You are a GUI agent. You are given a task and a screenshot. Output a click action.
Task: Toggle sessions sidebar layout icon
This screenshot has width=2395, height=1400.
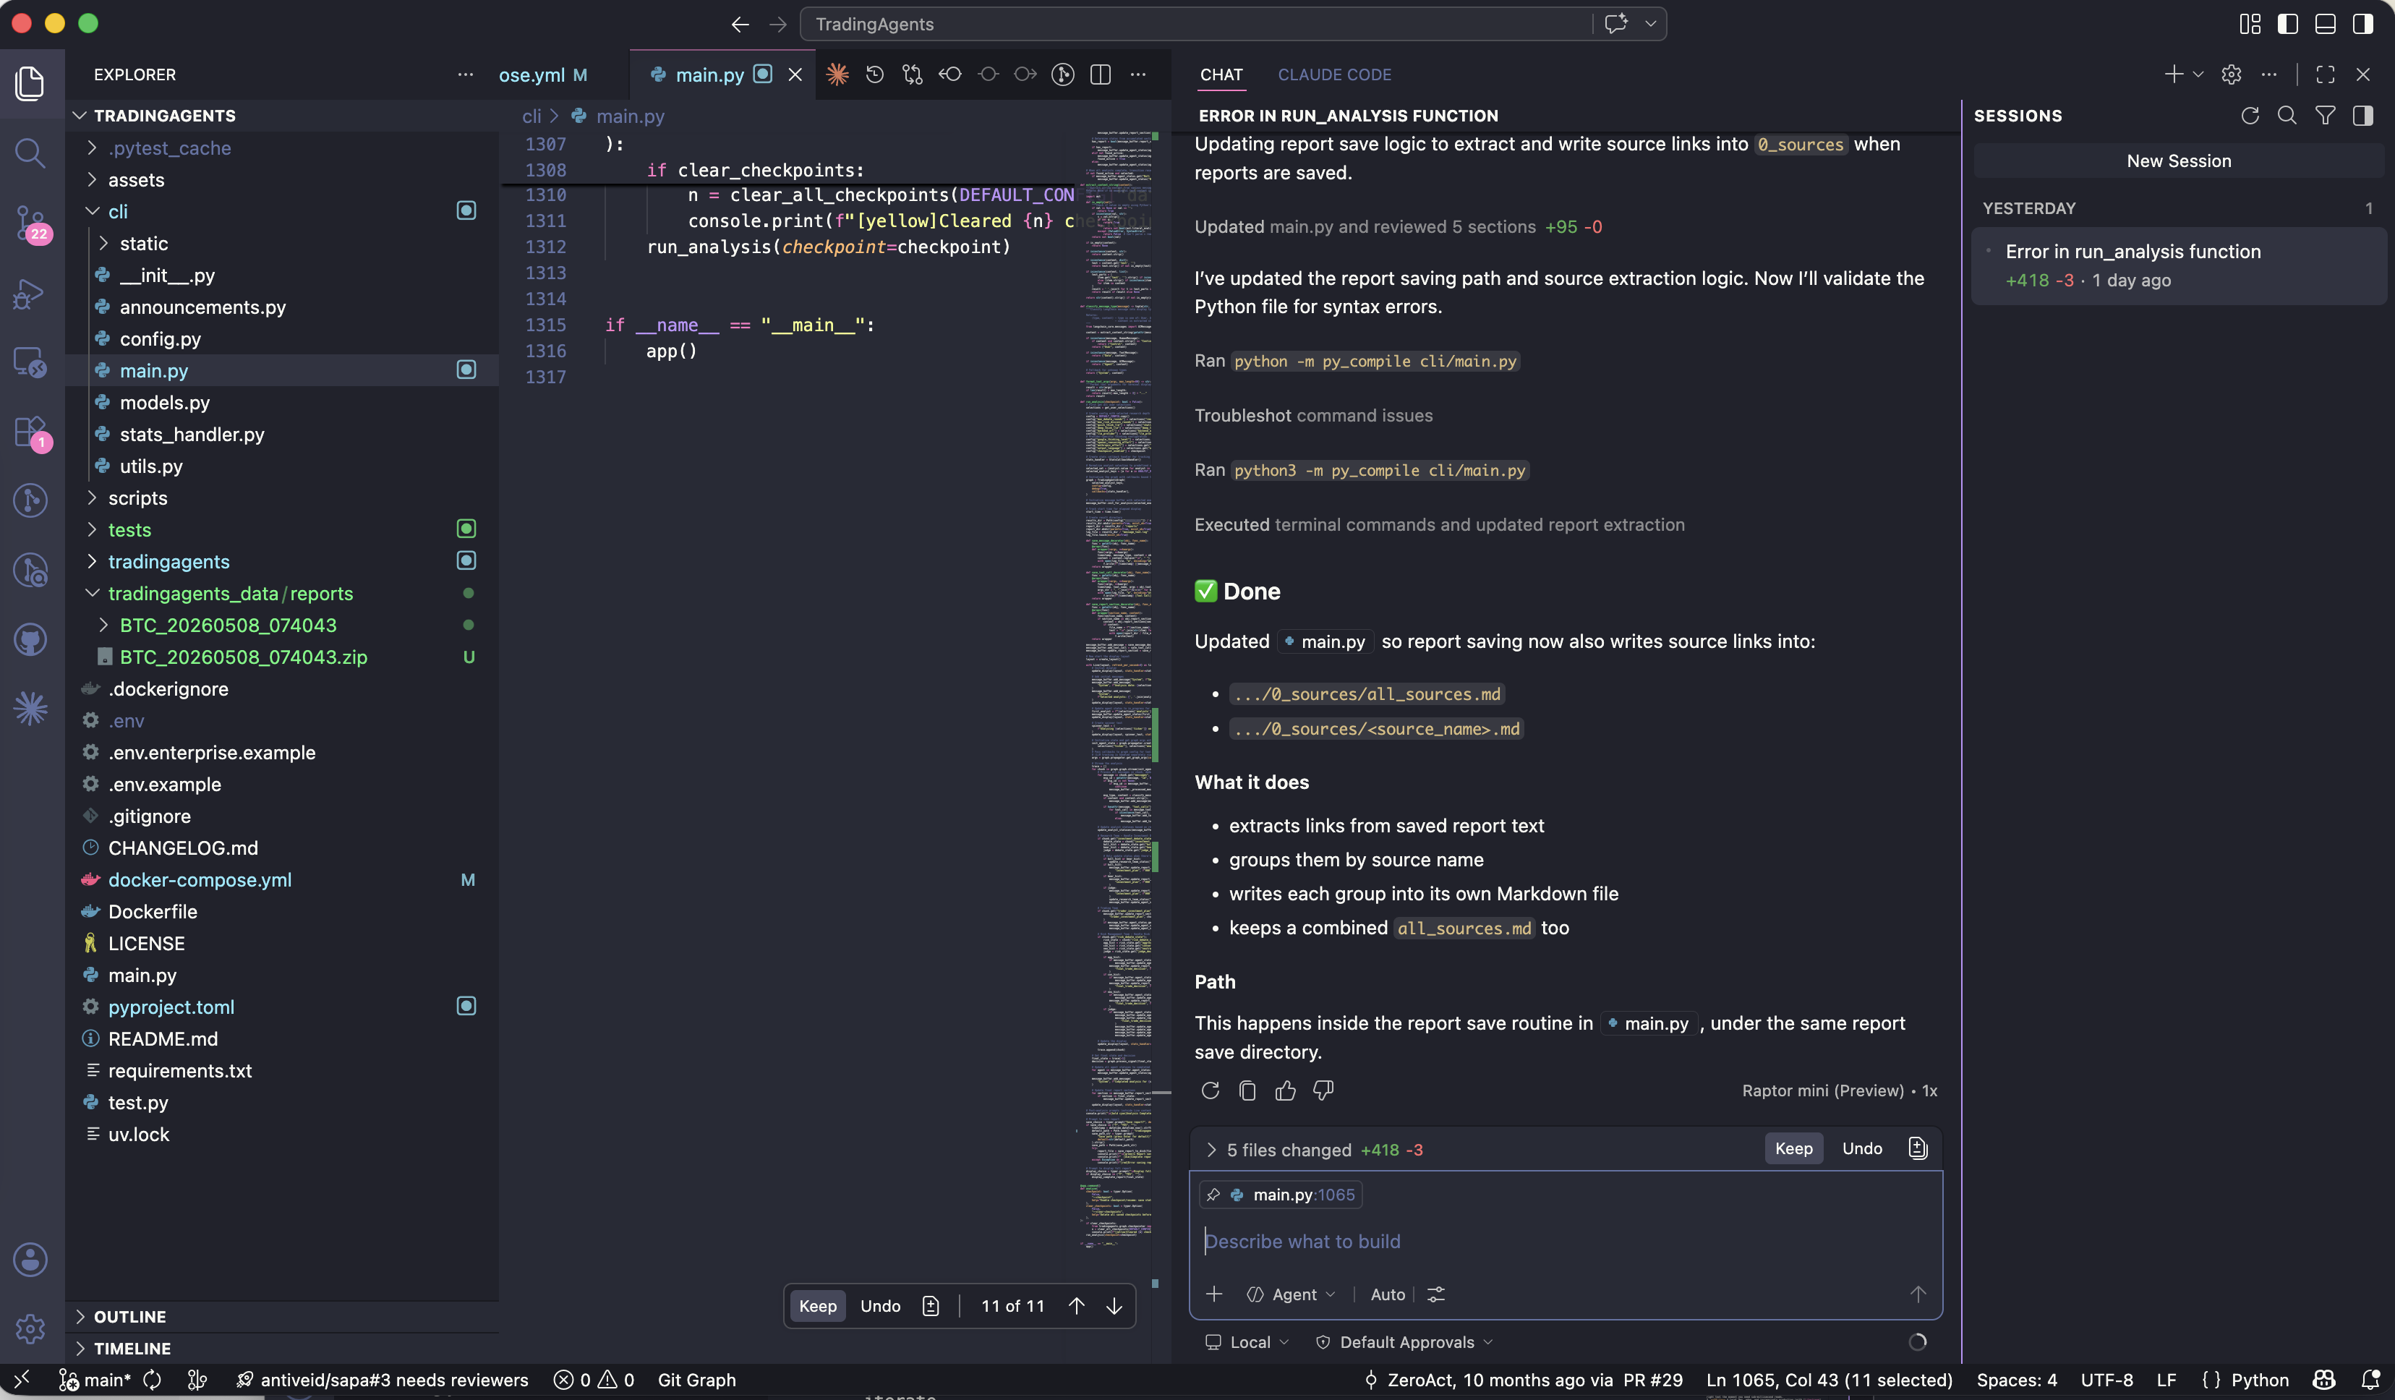tap(2362, 115)
